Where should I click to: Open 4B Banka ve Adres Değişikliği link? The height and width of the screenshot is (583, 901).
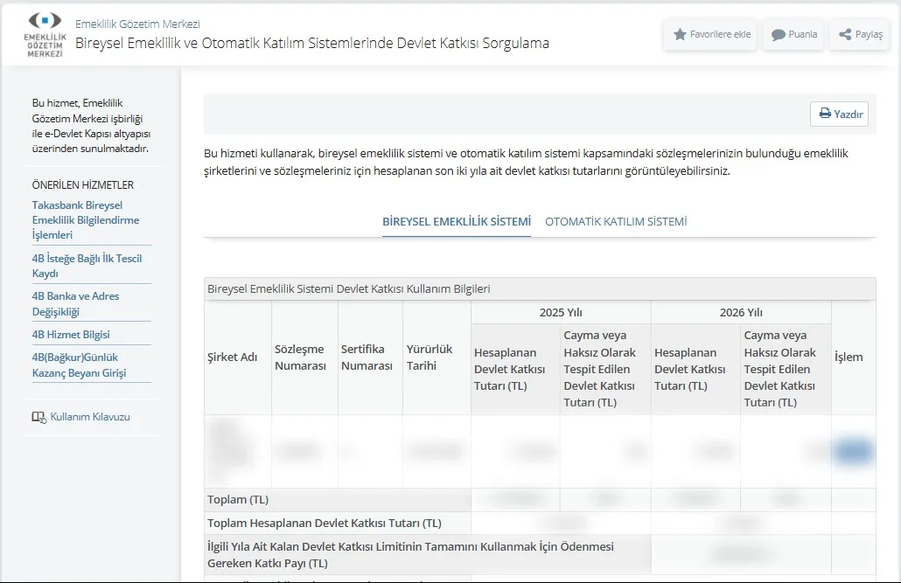tap(76, 304)
